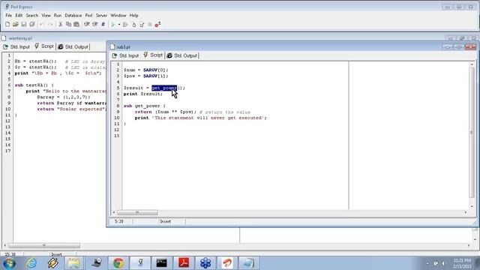
Task: Open the Window menu
Action: tap(118, 15)
